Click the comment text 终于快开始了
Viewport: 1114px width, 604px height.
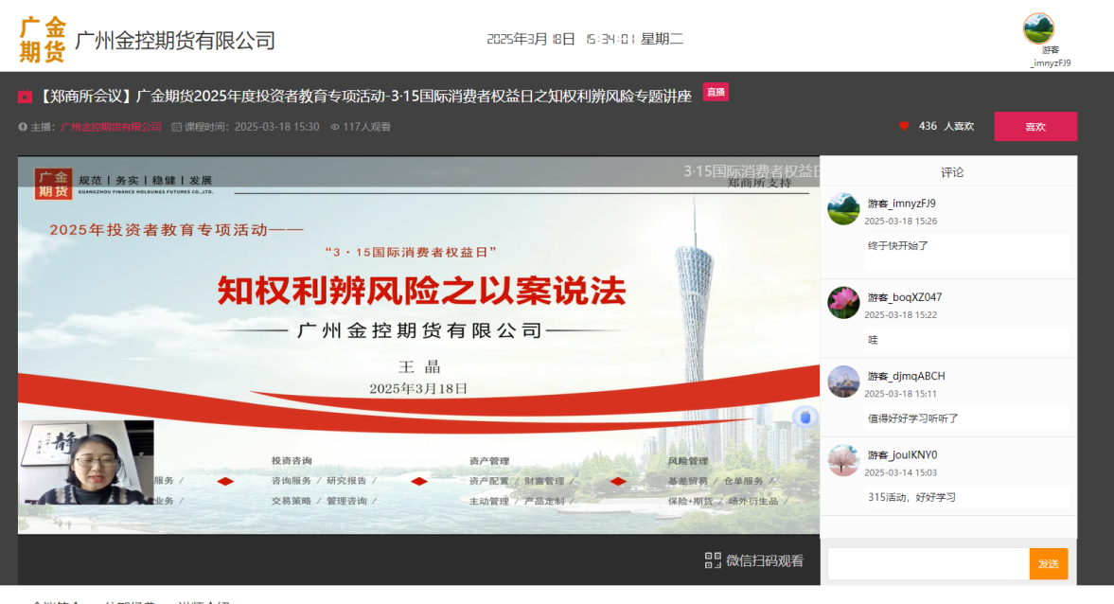pos(898,246)
